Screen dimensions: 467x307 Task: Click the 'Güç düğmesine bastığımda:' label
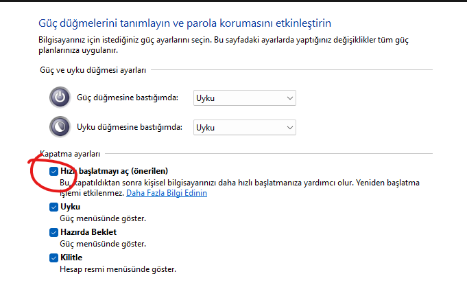pyautogui.click(x=128, y=98)
